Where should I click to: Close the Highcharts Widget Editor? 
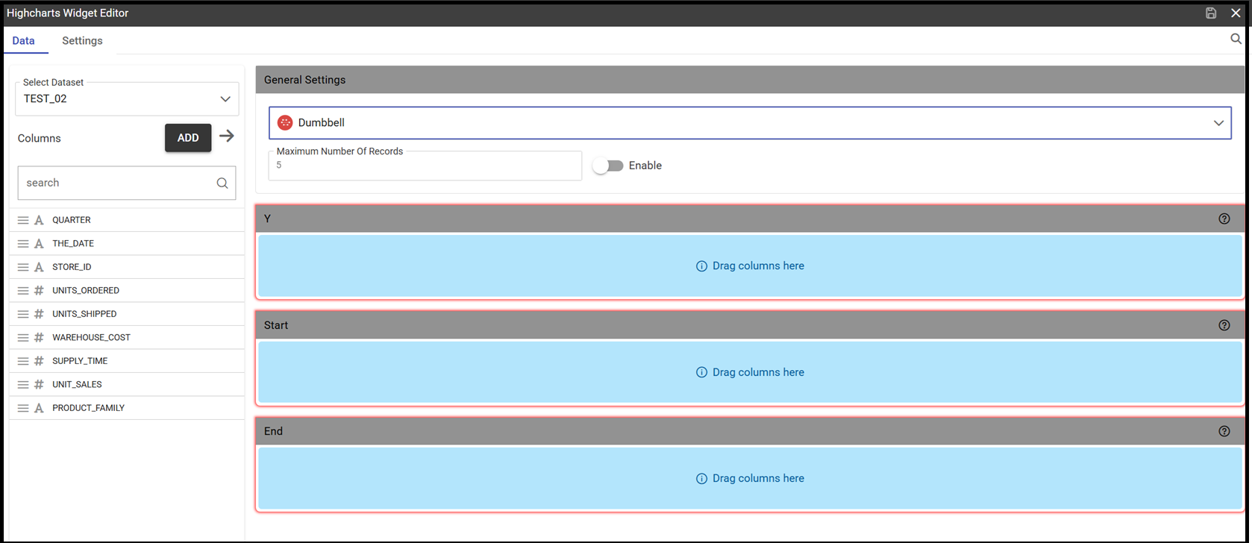[x=1236, y=13]
